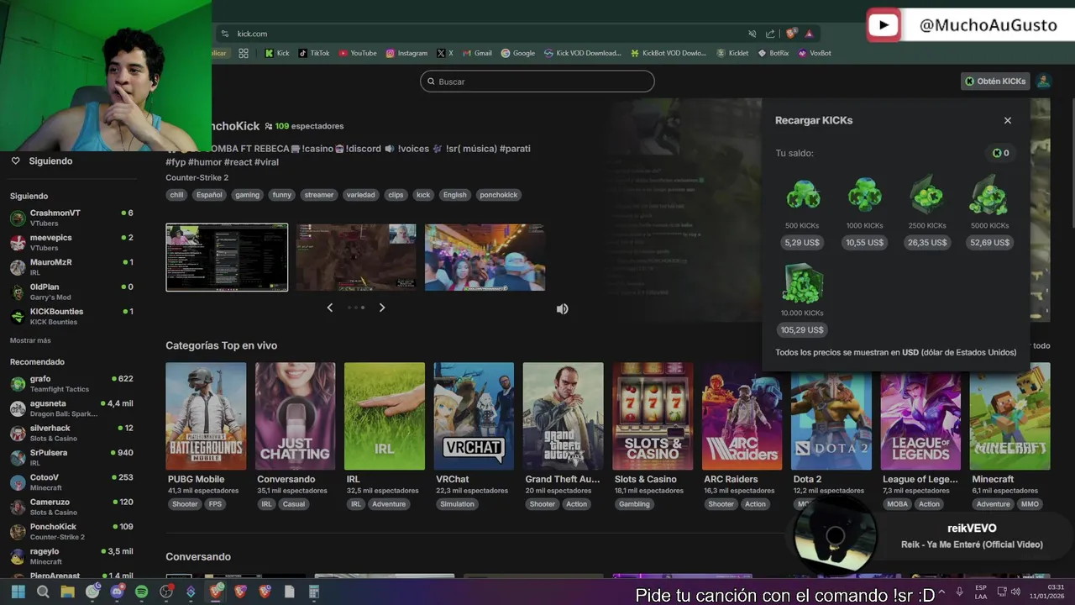Select the third featured stream thumbnail with crowd
This screenshot has height=605, width=1075.
tap(485, 257)
